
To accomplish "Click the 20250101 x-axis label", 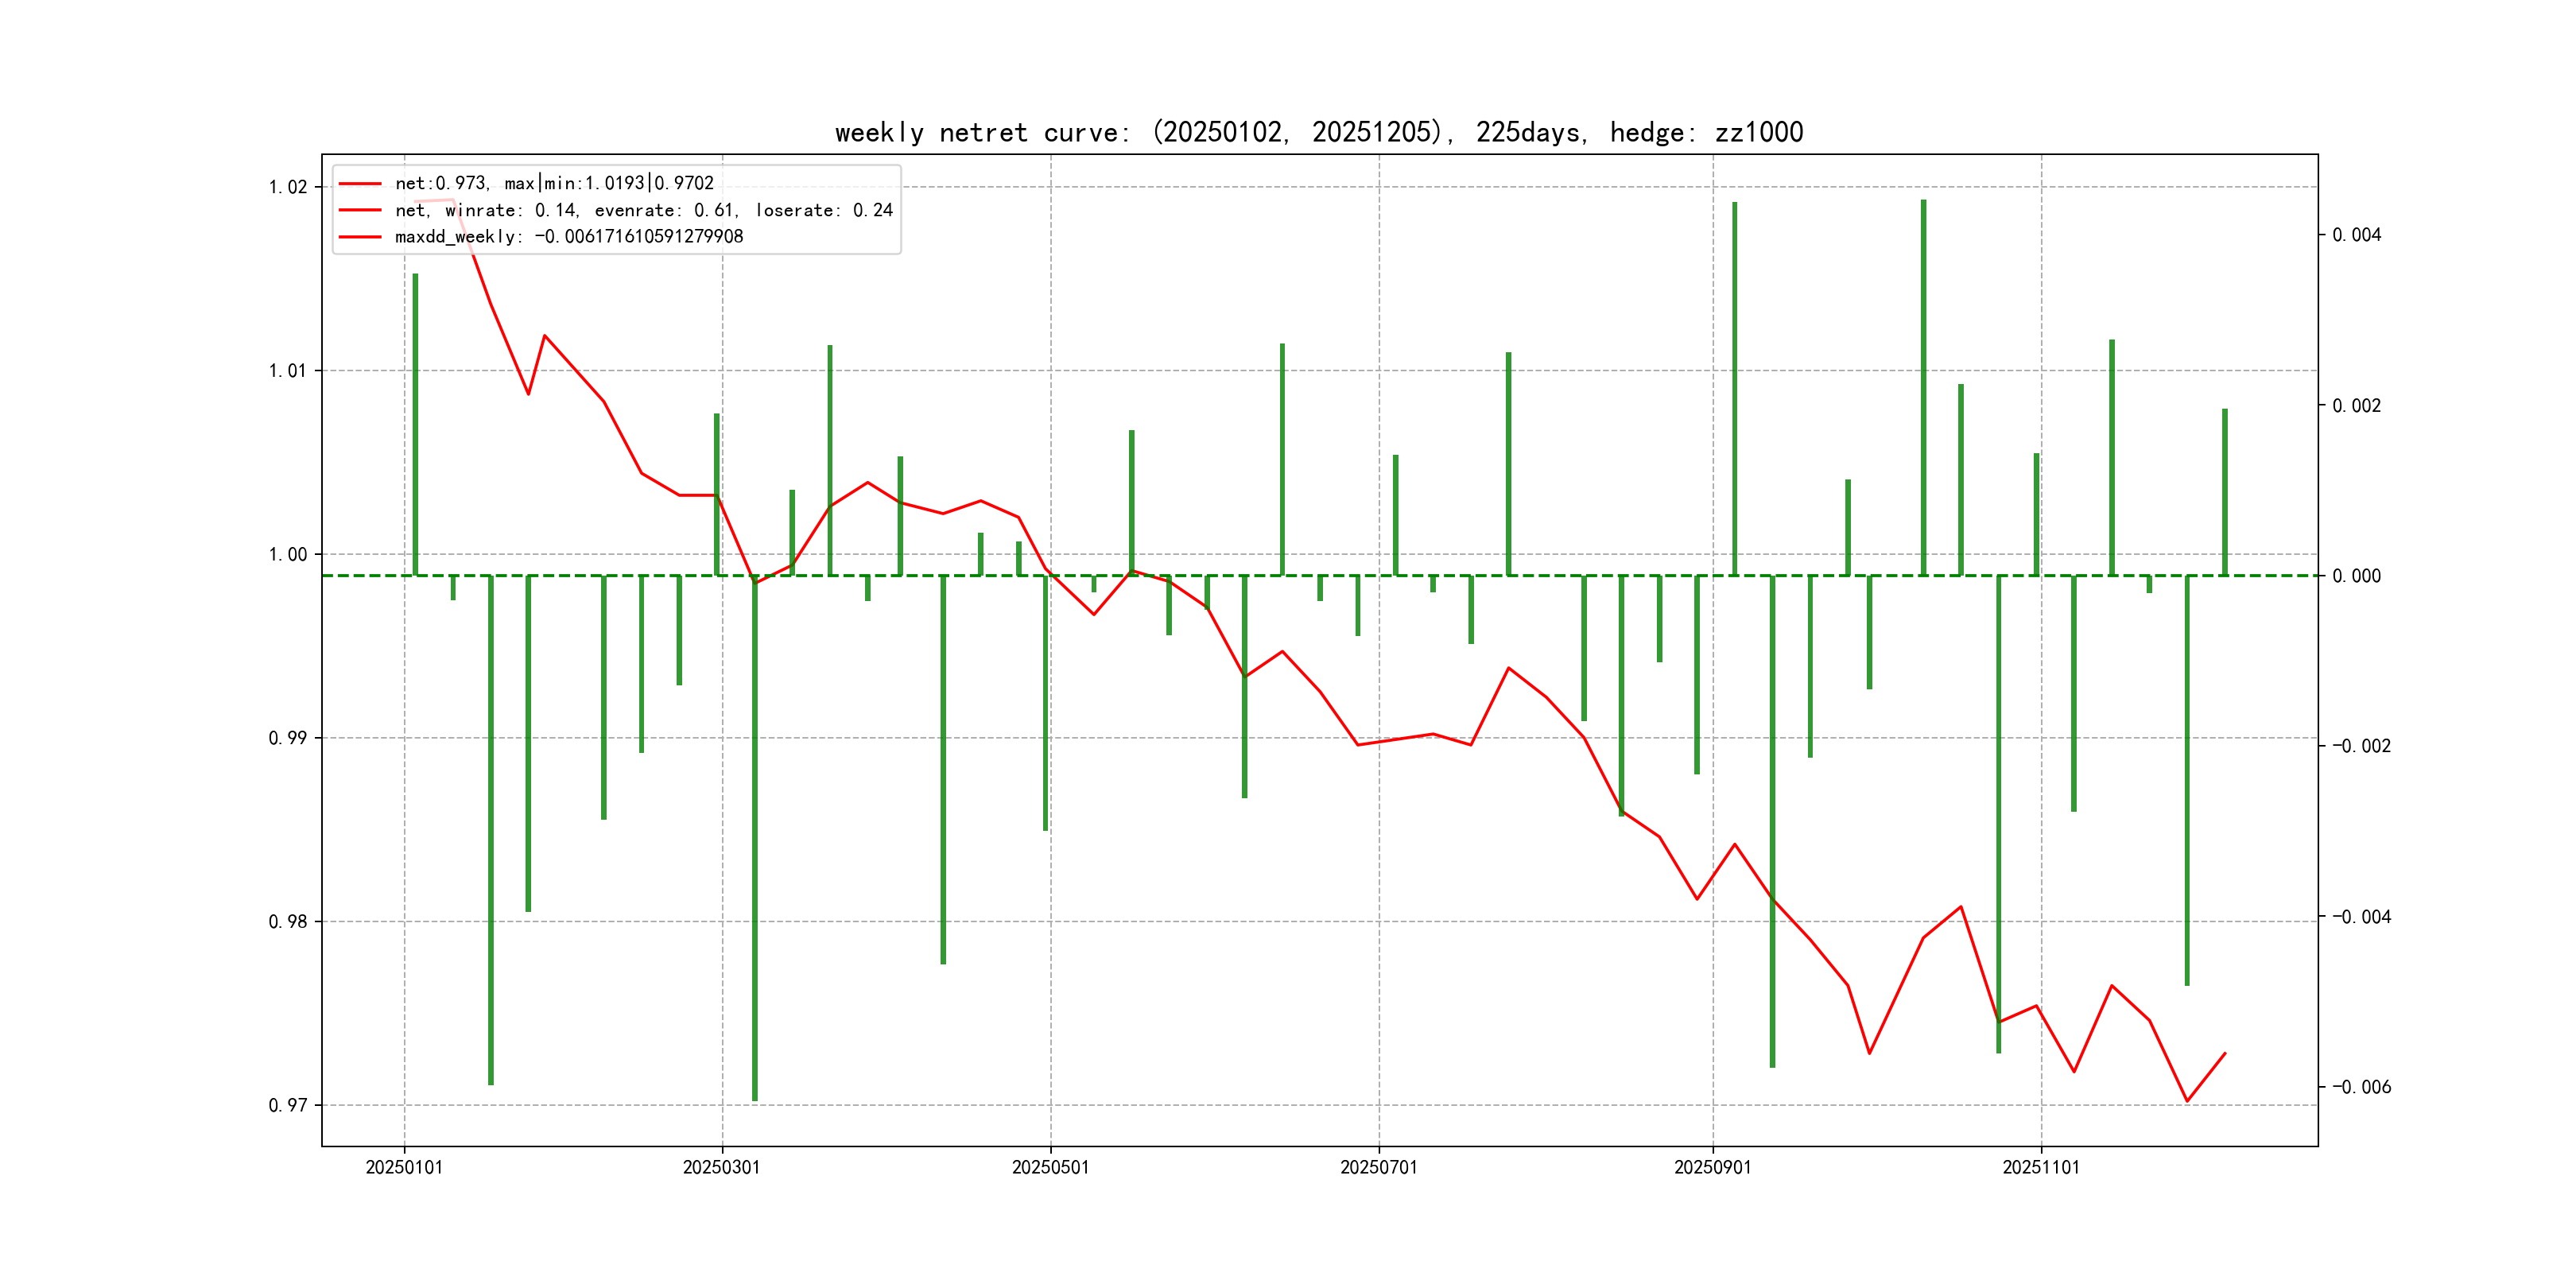I will point(404,1167).
